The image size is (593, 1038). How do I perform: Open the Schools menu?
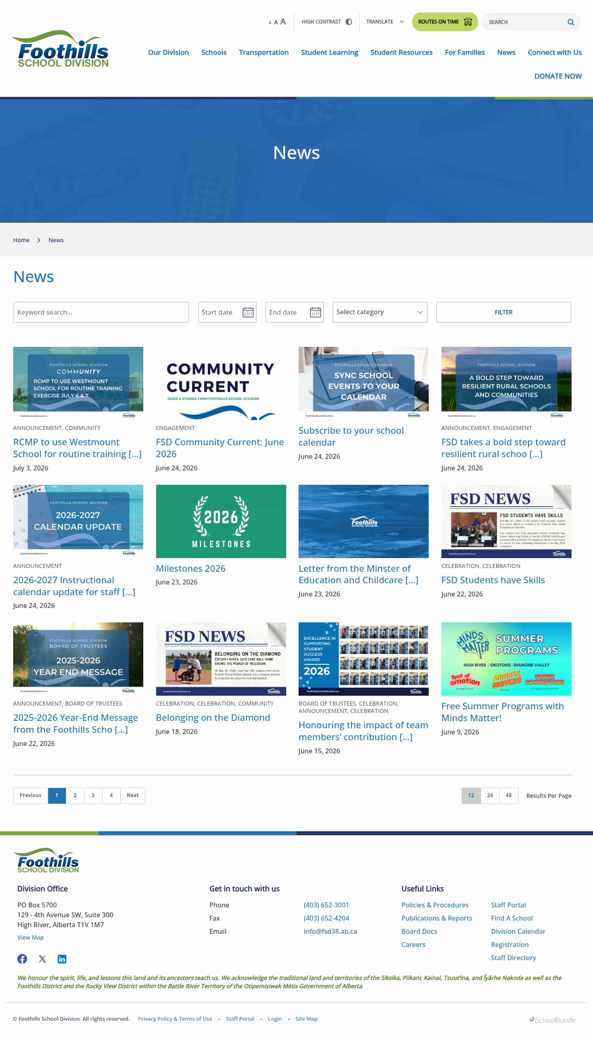pyautogui.click(x=214, y=52)
